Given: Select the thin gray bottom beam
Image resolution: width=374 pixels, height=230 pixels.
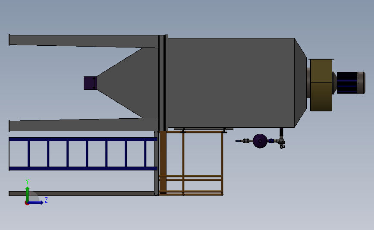Looking at the screenshot, I should 82,193.
